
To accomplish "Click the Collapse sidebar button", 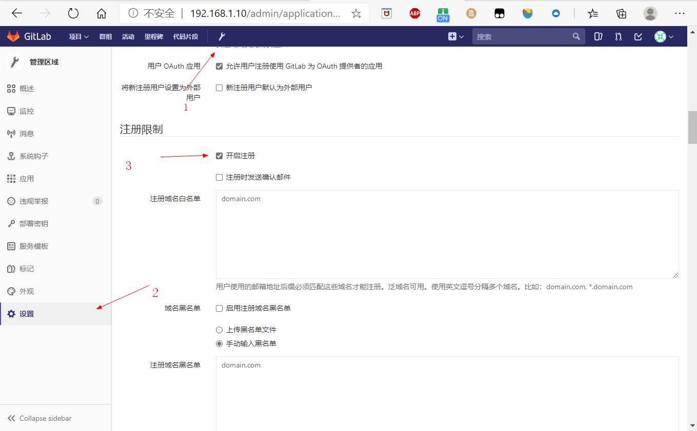I will [39, 418].
